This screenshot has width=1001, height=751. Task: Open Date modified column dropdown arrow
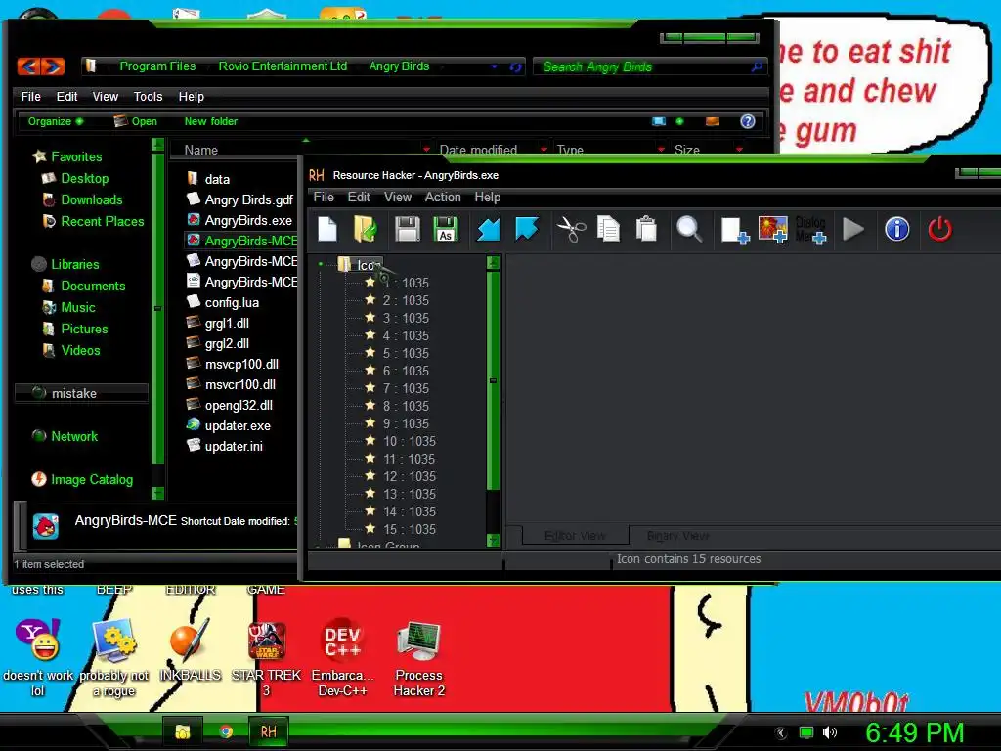tap(544, 150)
